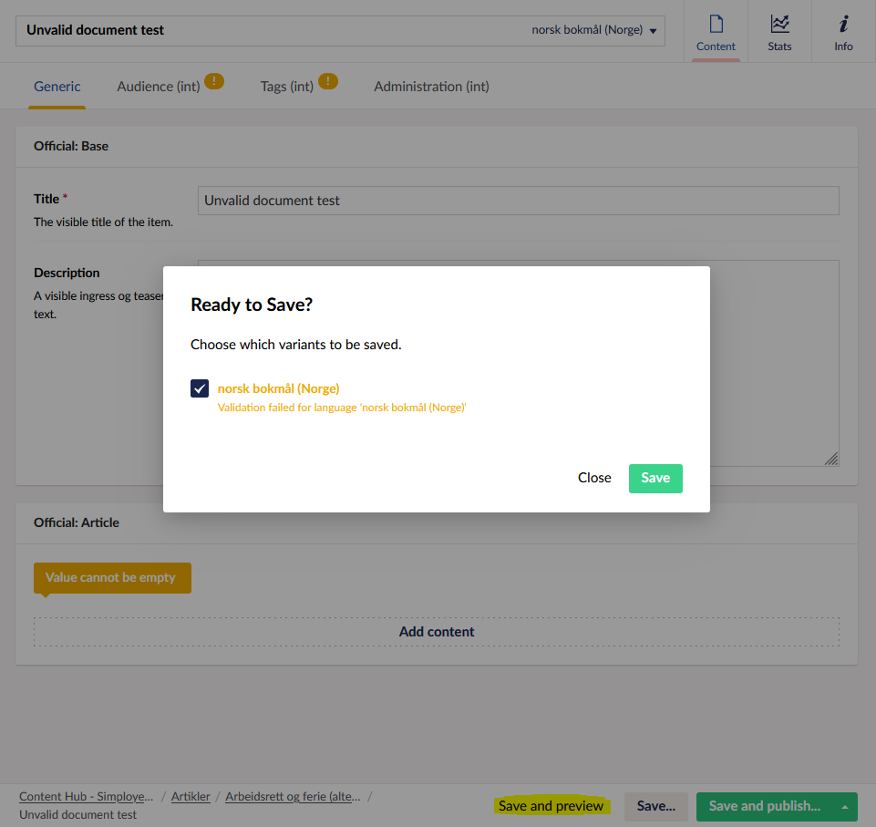876x827 pixels.
Task: Switch to the Content view icon
Action: click(716, 31)
